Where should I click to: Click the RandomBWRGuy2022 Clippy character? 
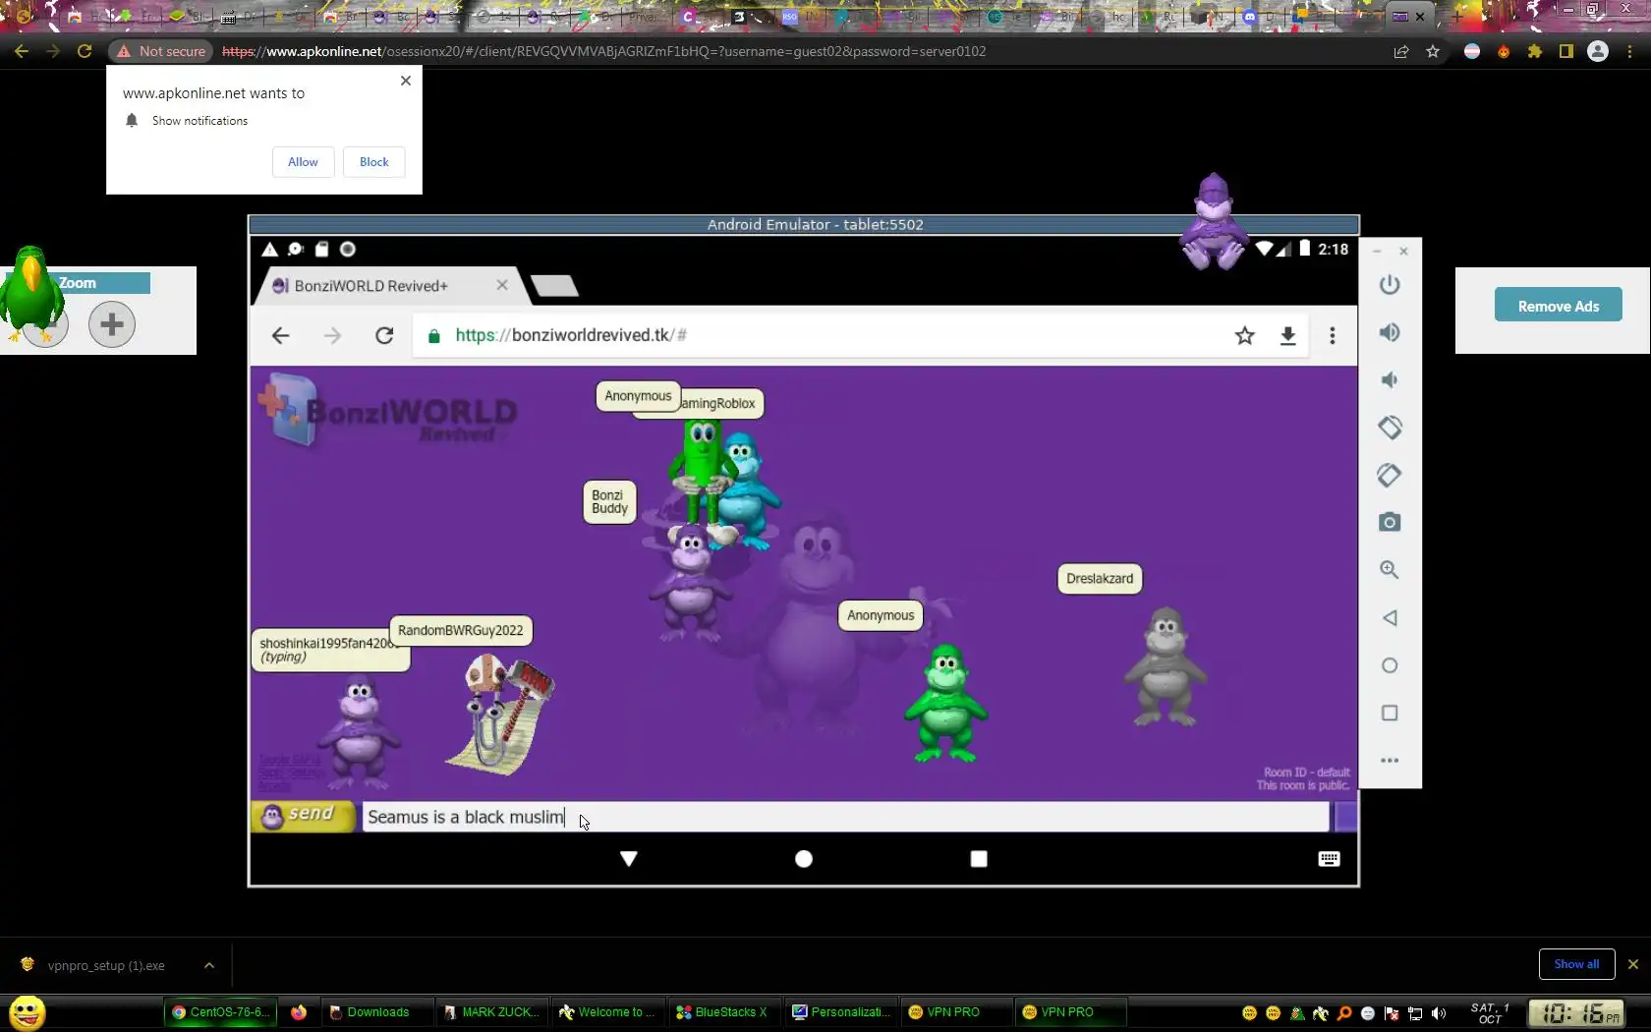click(x=500, y=714)
